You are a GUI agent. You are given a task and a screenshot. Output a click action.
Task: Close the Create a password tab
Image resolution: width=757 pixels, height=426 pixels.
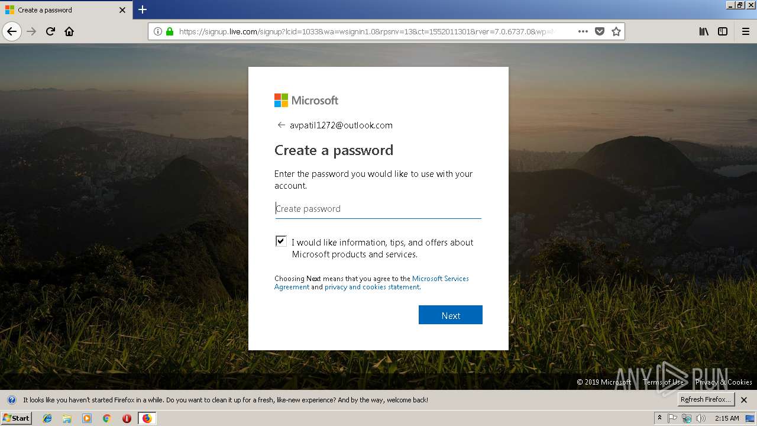pyautogui.click(x=122, y=10)
